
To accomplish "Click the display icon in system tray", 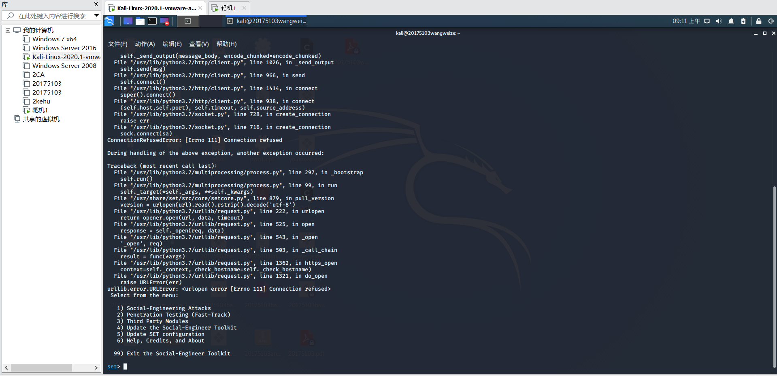I will coord(707,21).
